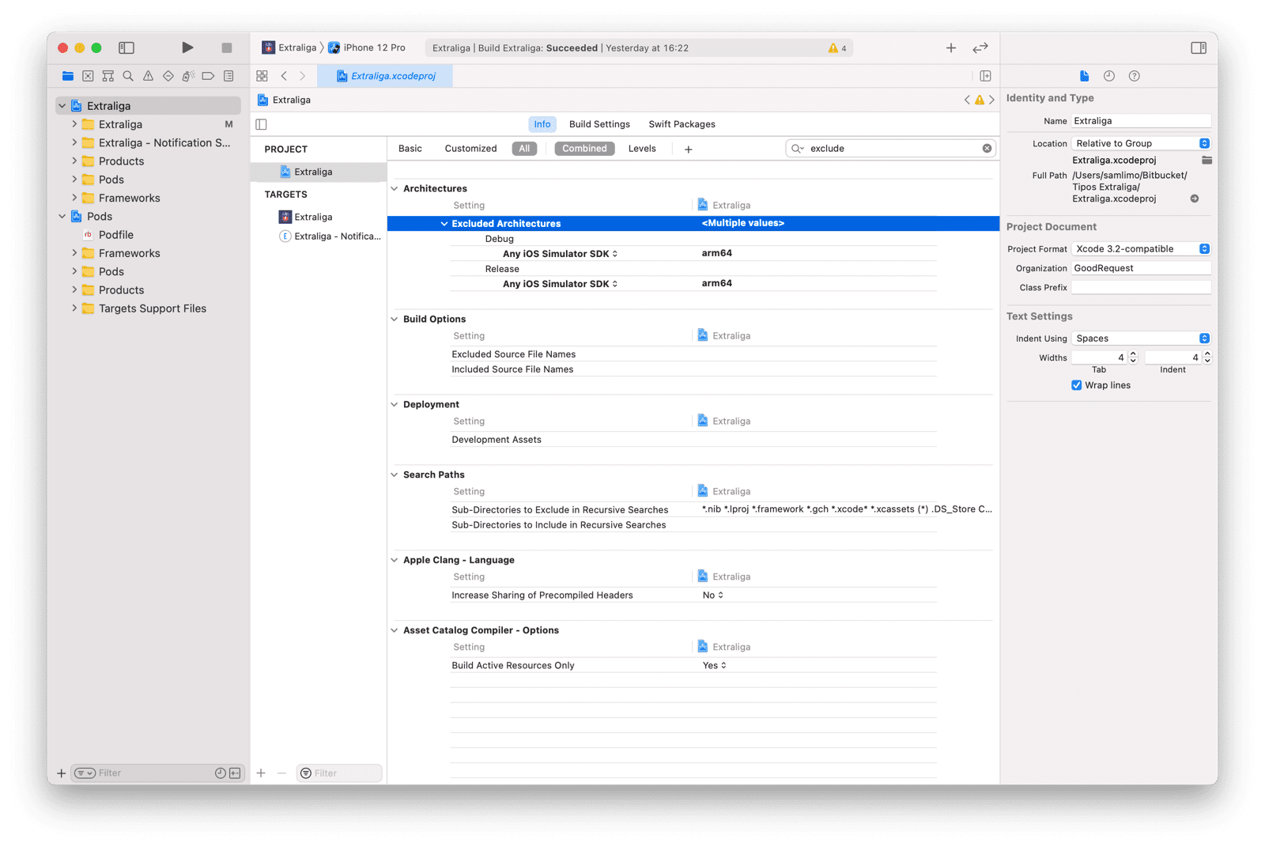1265x847 pixels.
Task: Collapse the Architectures section
Action: click(x=395, y=188)
